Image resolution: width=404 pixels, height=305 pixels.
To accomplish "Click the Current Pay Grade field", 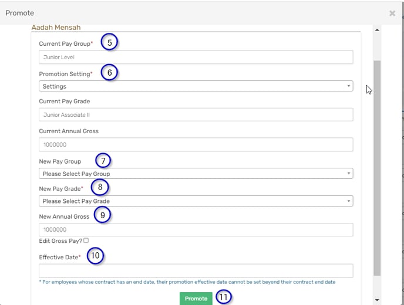I will coord(196,115).
